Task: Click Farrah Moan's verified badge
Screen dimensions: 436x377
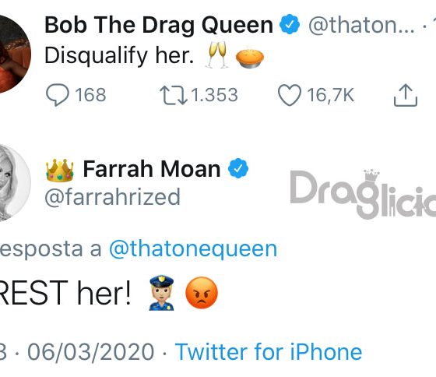Action: click(x=238, y=168)
